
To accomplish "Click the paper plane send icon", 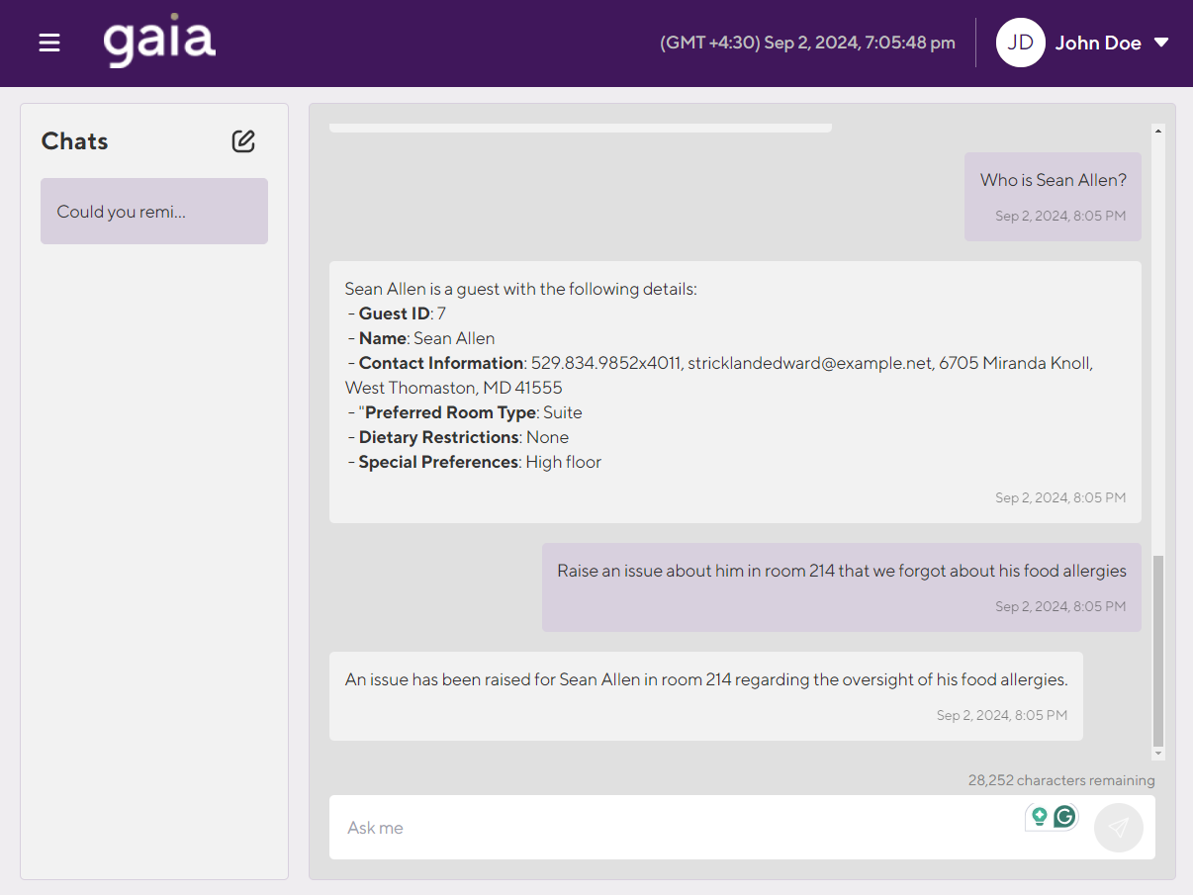I will click(x=1118, y=827).
